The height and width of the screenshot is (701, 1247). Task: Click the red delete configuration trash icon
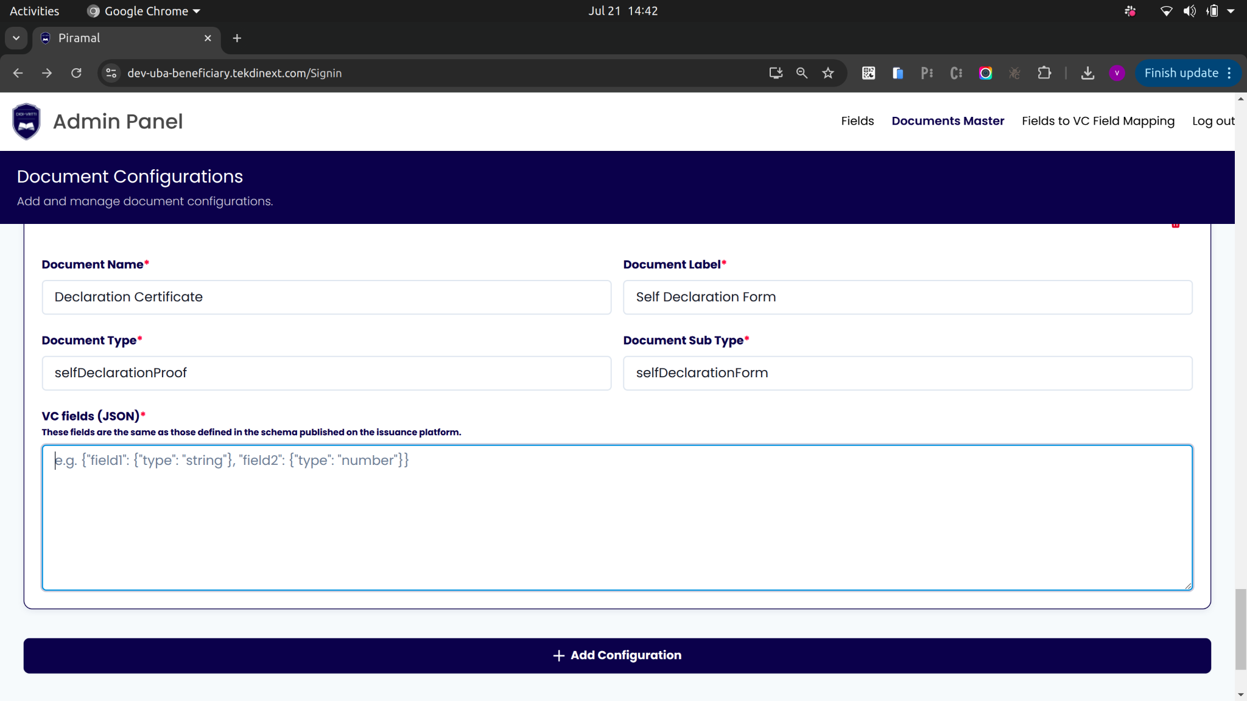1175,225
